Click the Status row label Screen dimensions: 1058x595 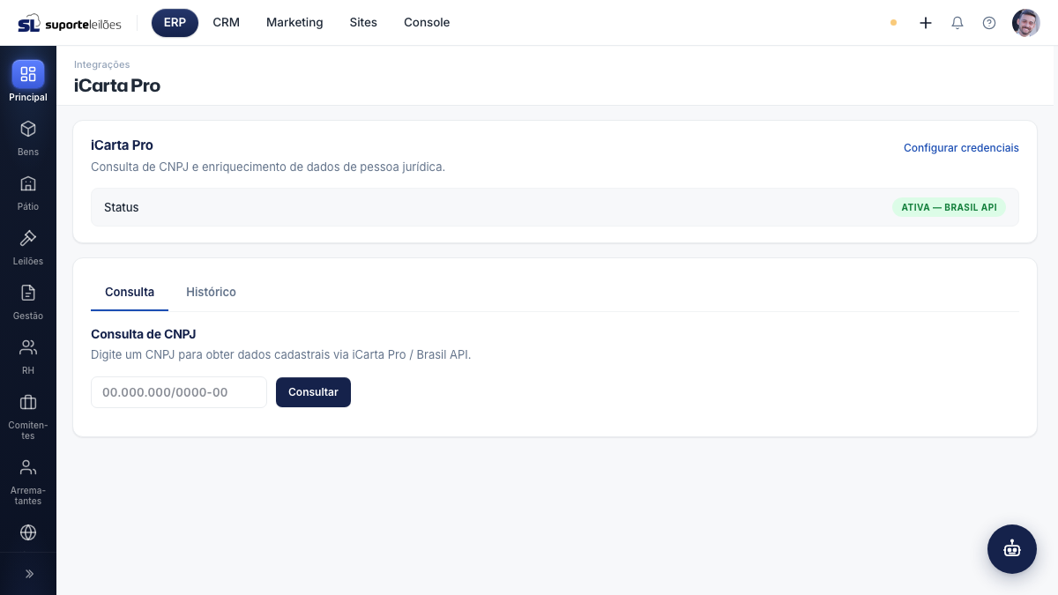tap(122, 207)
